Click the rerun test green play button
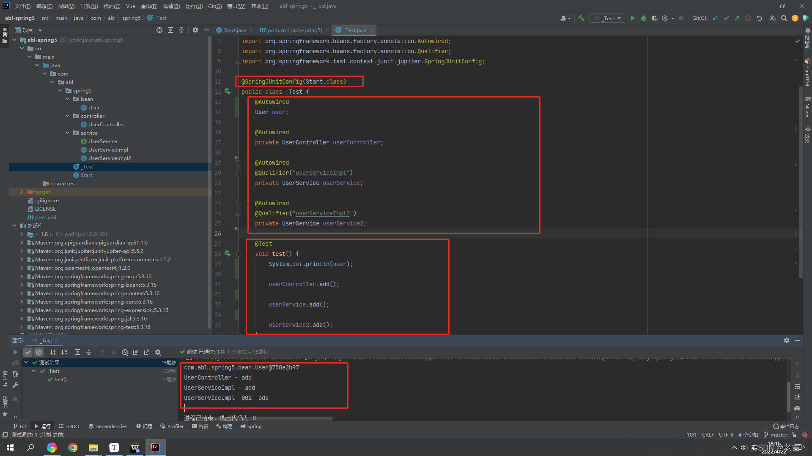Screen dimensions: 812x456 (x=15, y=352)
